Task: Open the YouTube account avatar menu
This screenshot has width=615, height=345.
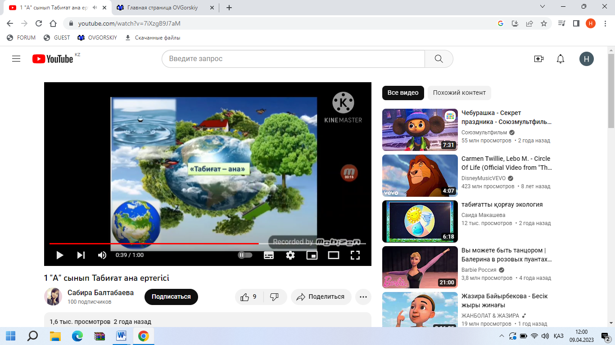Action: click(586, 59)
